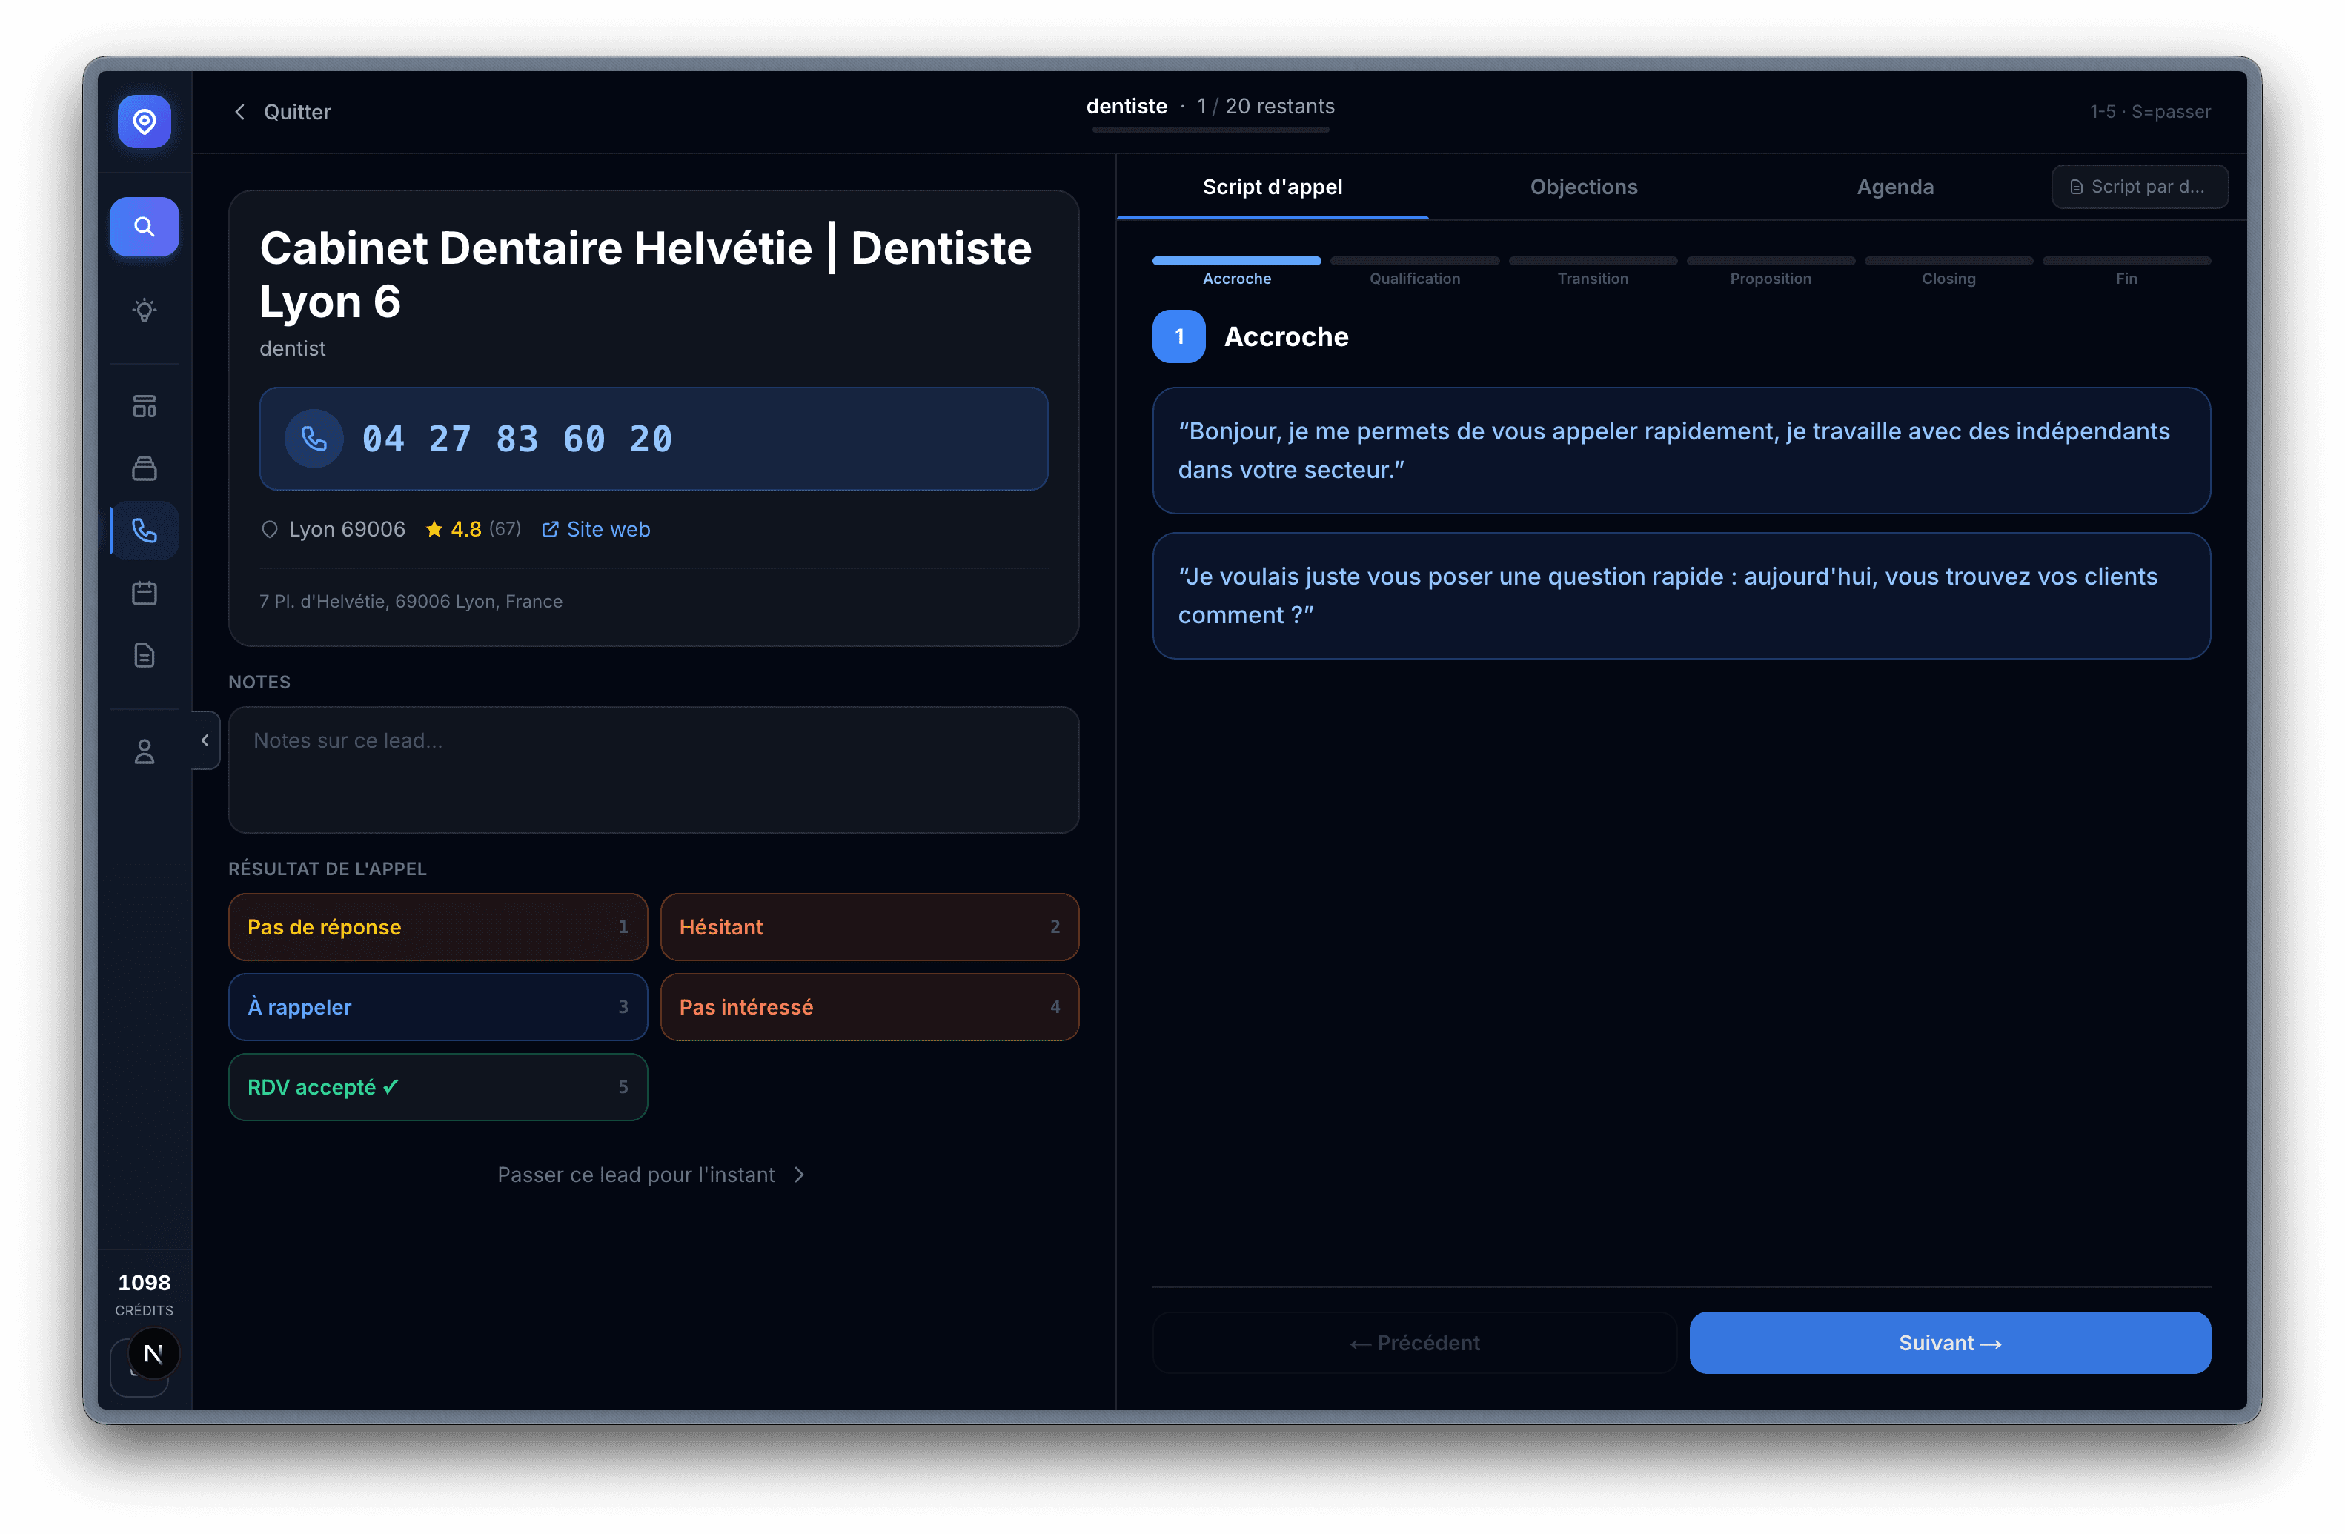Click the search icon in sidebar

coord(144,227)
